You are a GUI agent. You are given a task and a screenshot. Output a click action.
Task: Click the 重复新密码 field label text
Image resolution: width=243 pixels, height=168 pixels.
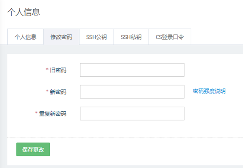click(53, 114)
